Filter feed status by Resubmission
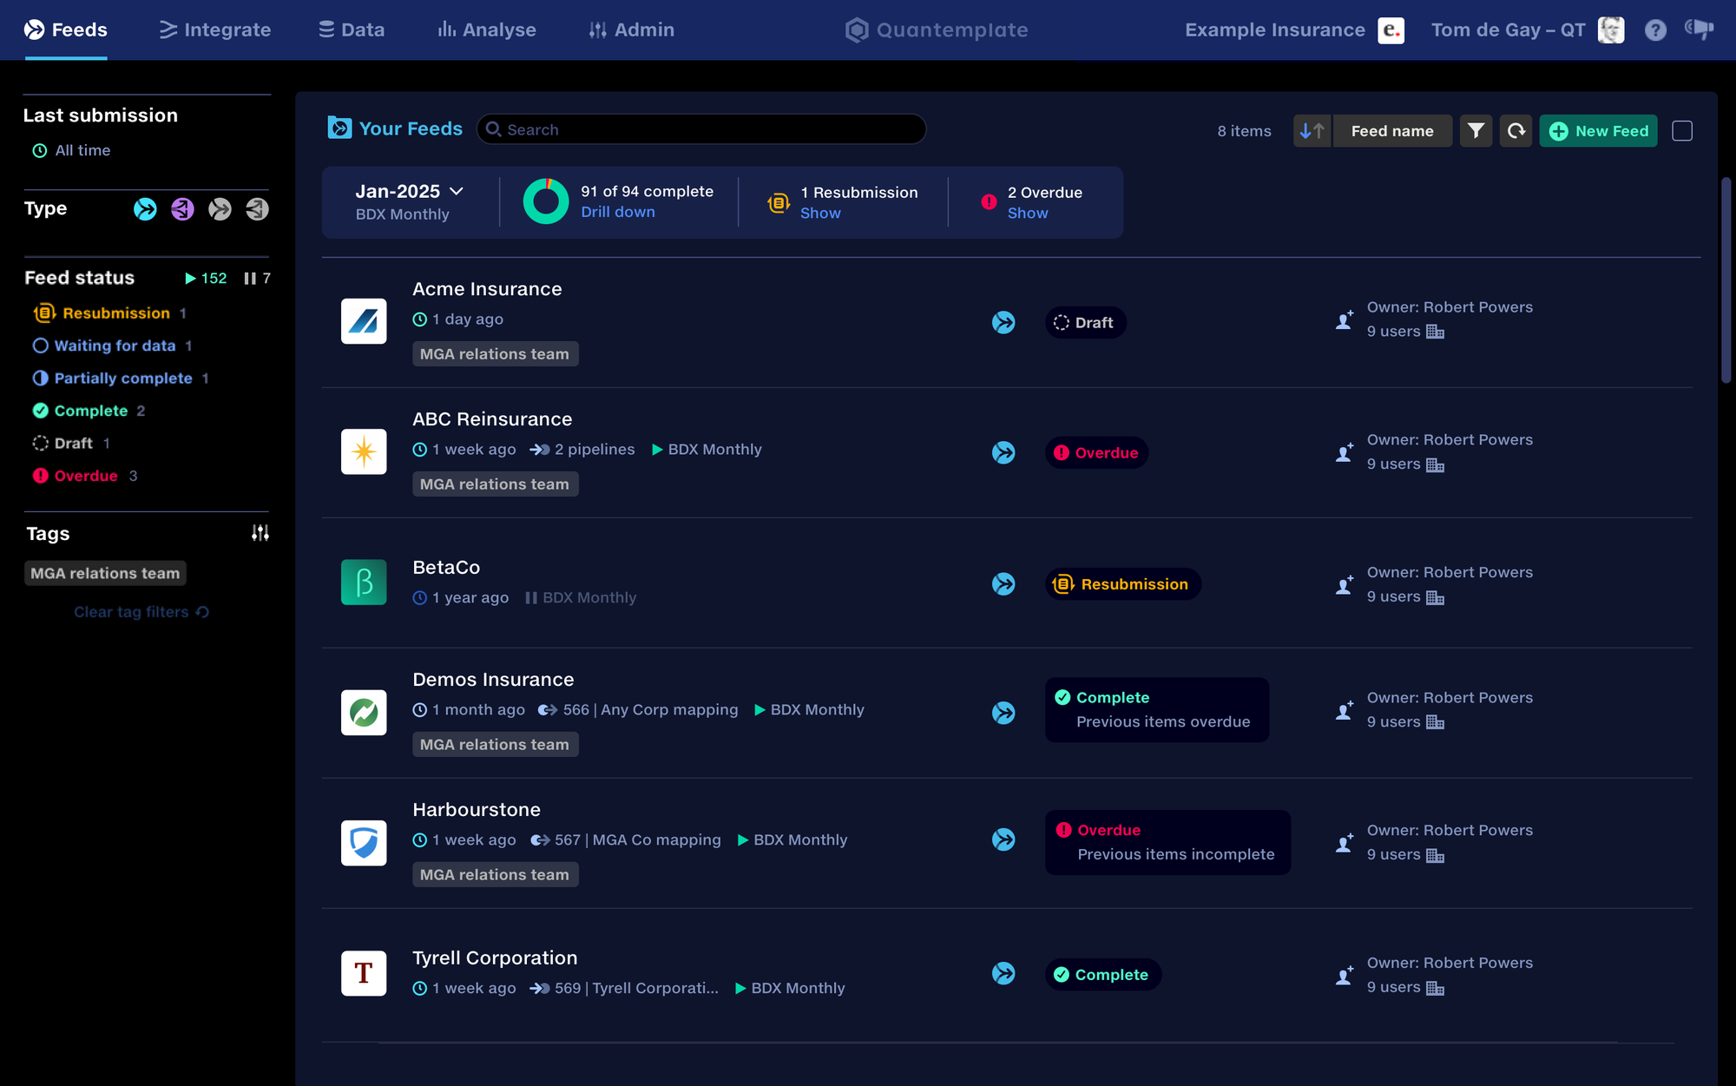The height and width of the screenshot is (1086, 1736). click(x=108, y=313)
